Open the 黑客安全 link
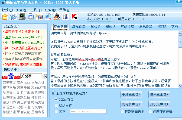 24,112
